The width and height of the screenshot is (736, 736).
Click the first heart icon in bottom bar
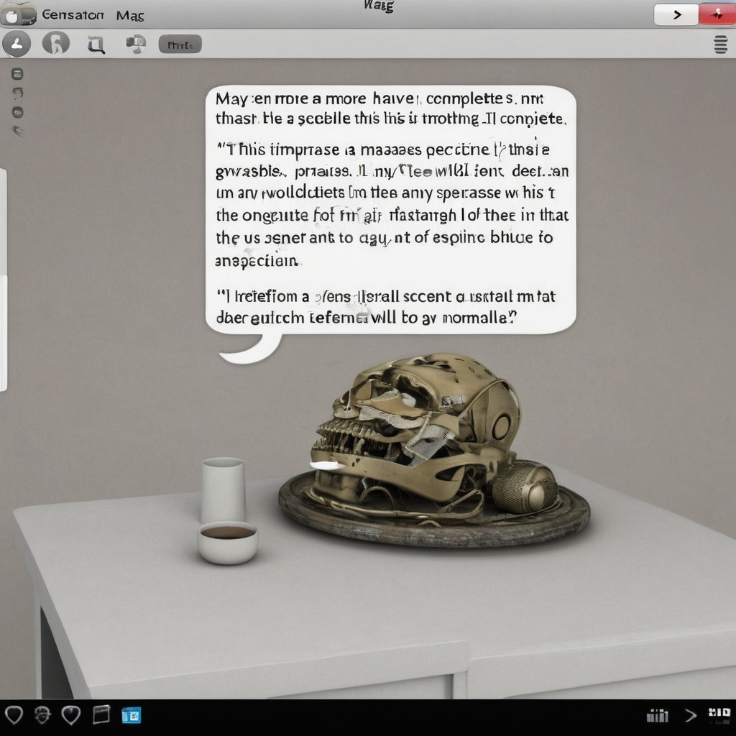14,714
